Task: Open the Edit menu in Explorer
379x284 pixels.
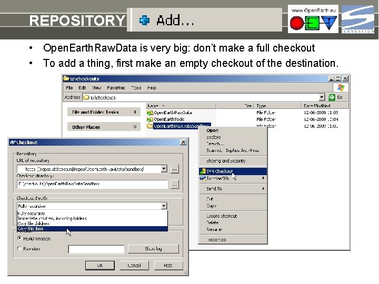Action: pos(82,88)
